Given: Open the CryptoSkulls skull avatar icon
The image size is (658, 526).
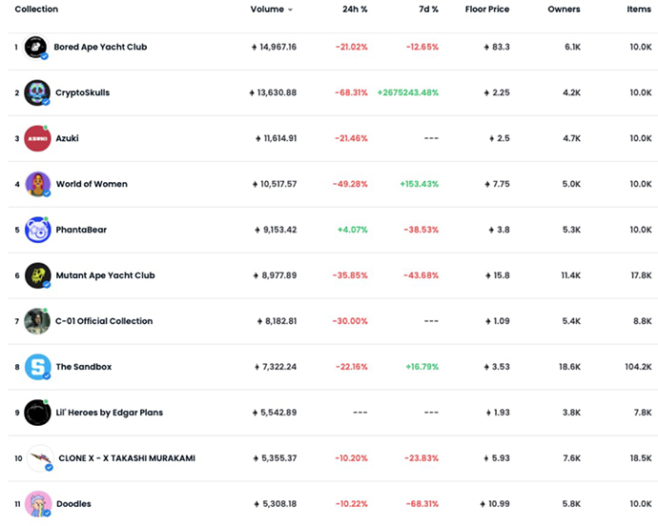Looking at the screenshot, I should pos(37,92).
